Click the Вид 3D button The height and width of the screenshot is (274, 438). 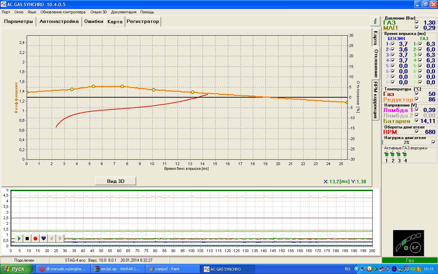[x=116, y=181]
